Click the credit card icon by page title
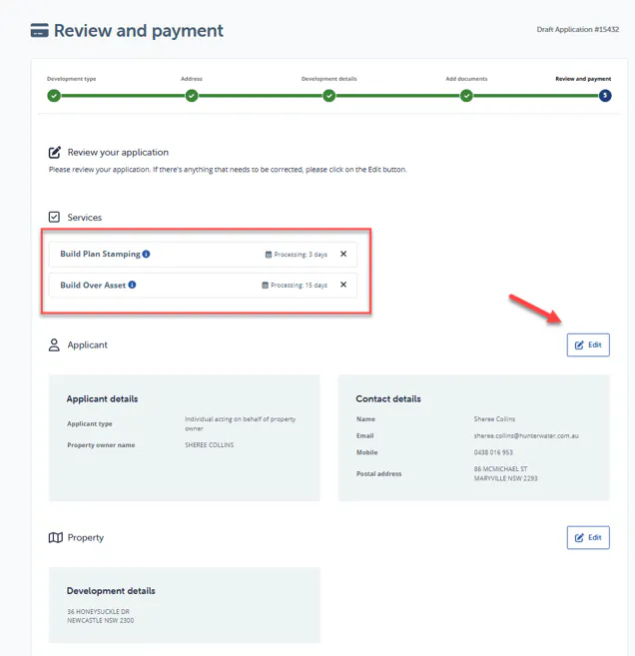The image size is (635, 656). (39, 31)
